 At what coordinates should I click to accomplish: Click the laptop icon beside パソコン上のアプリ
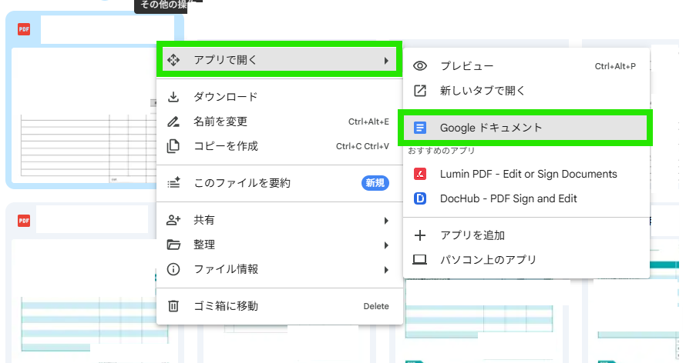[x=420, y=260]
